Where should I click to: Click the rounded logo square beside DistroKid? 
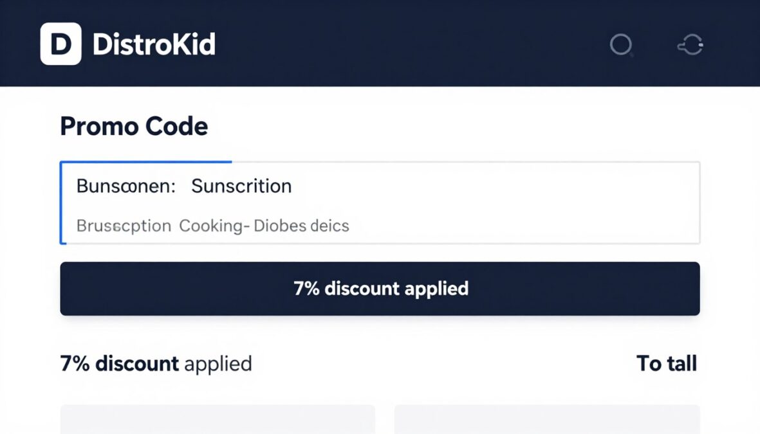click(60, 44)
